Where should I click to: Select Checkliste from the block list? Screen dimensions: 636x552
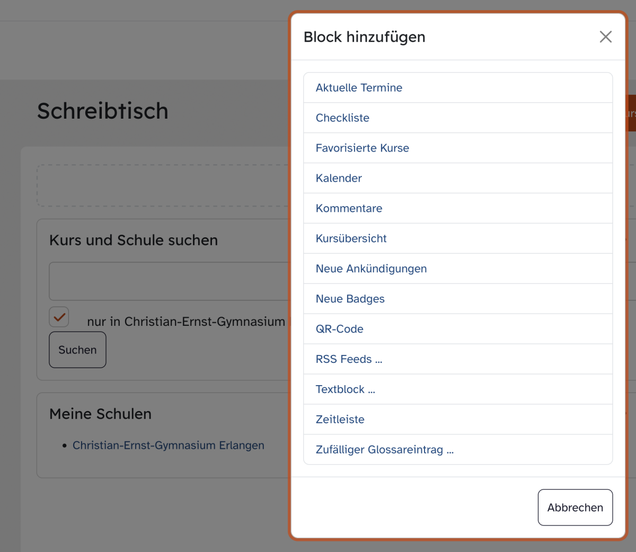[x=342, y=118]
